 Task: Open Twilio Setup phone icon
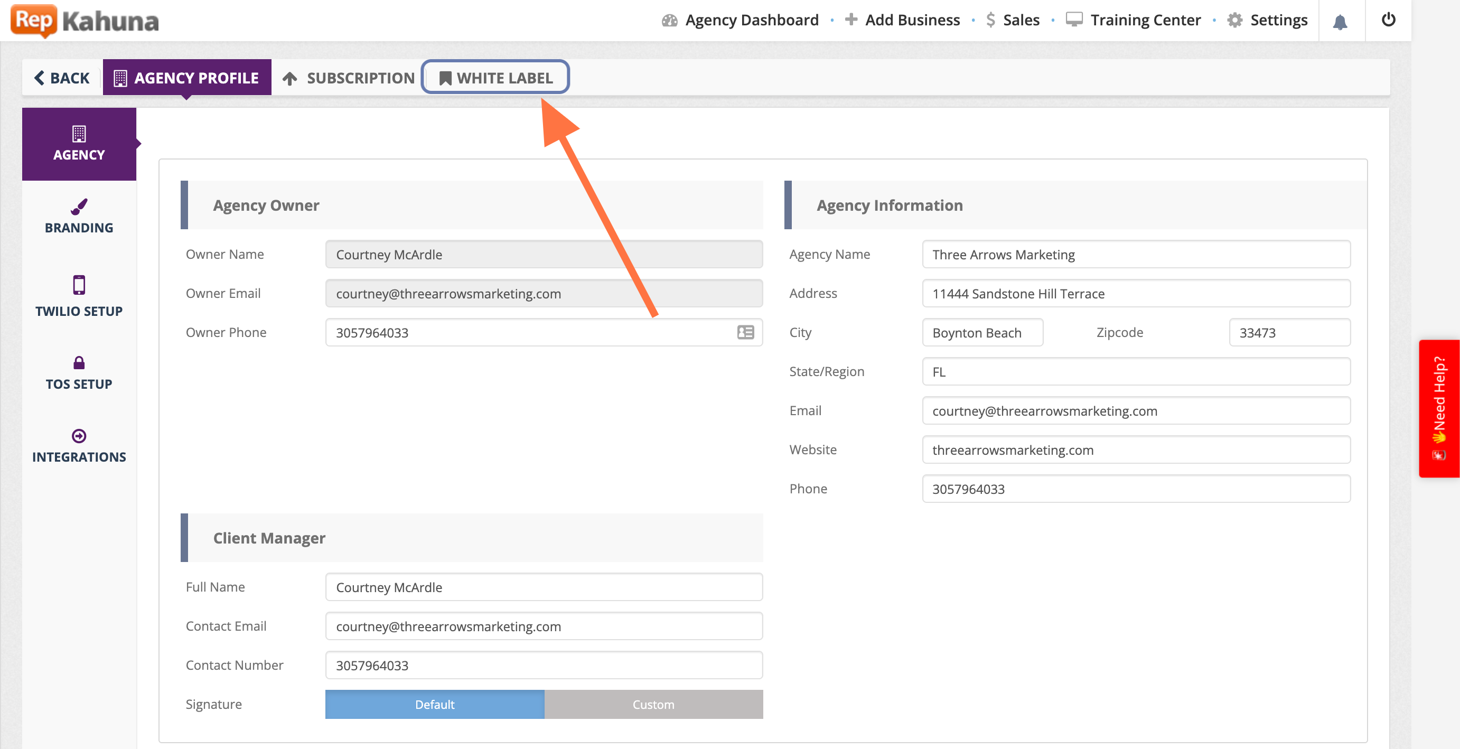pos(79,285)
